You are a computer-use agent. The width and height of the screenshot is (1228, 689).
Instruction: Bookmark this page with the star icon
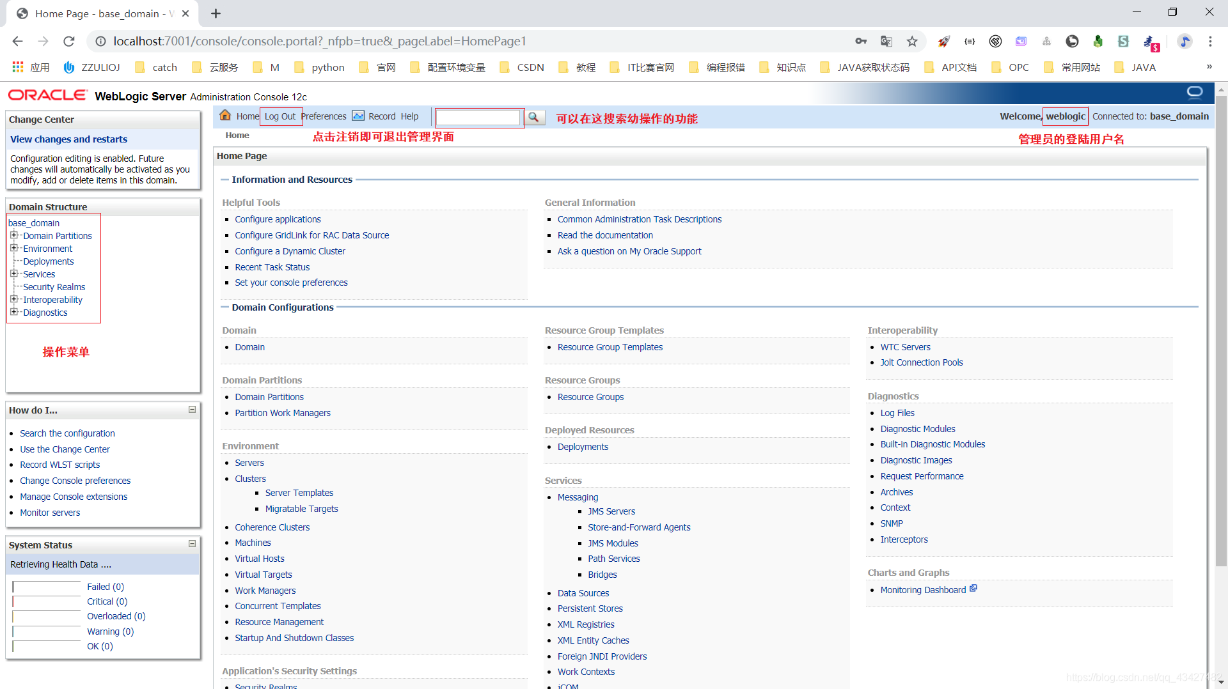point(912,42)
